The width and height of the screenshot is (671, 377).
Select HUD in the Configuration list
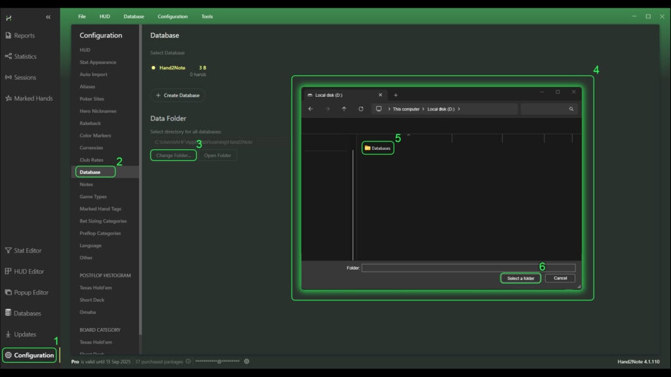pos(85,50)
